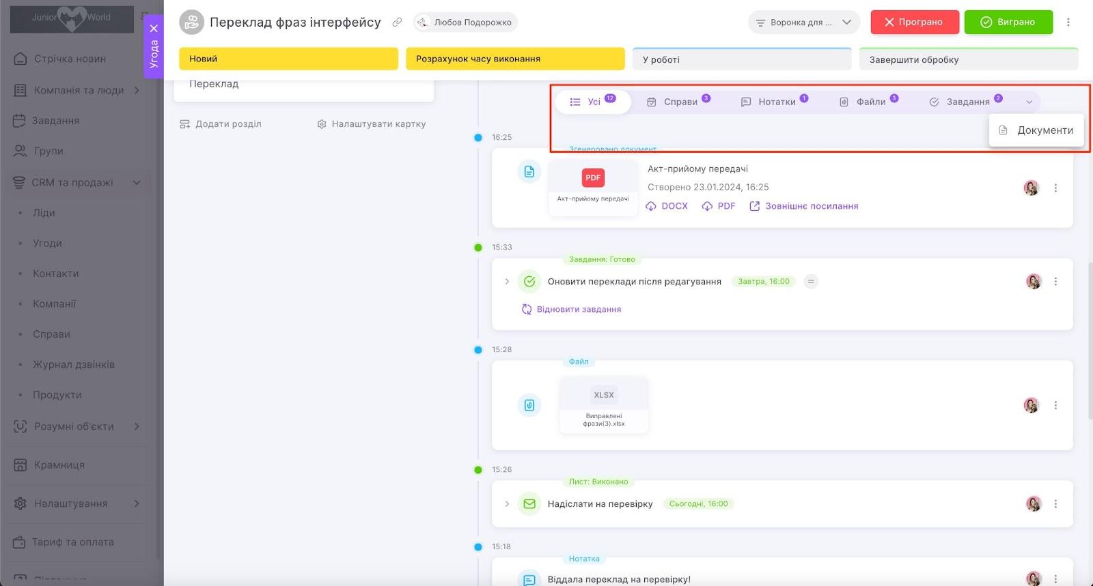Select the Завершити обробку pipeline stage
This screenshot has width=1093, height=586.
[969, 59]
